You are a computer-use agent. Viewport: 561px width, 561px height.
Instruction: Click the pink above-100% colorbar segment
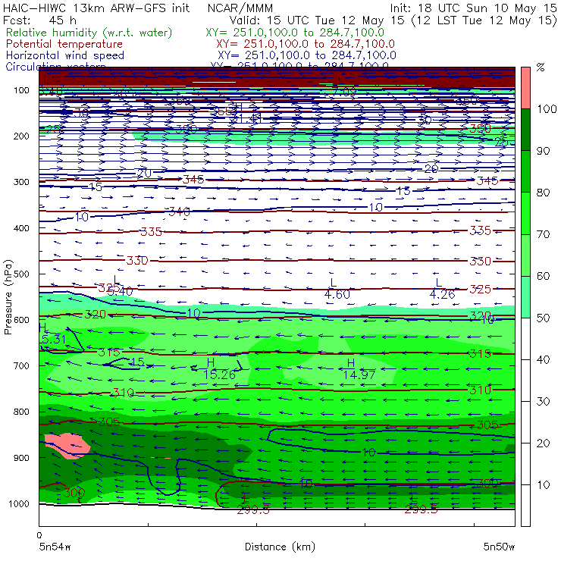point(525,88)
